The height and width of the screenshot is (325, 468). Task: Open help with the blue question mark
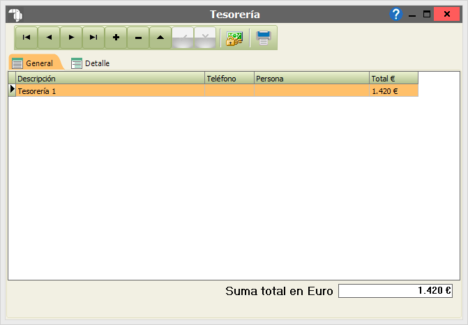pyautogui.click(x=395, y=14)
